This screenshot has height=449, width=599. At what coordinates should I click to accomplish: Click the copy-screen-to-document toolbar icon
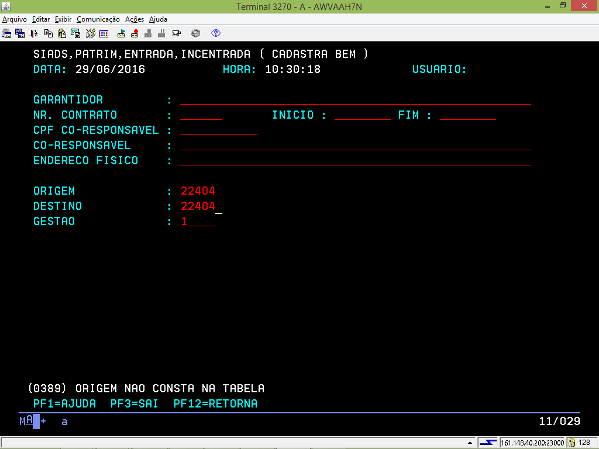pos(75,33)
